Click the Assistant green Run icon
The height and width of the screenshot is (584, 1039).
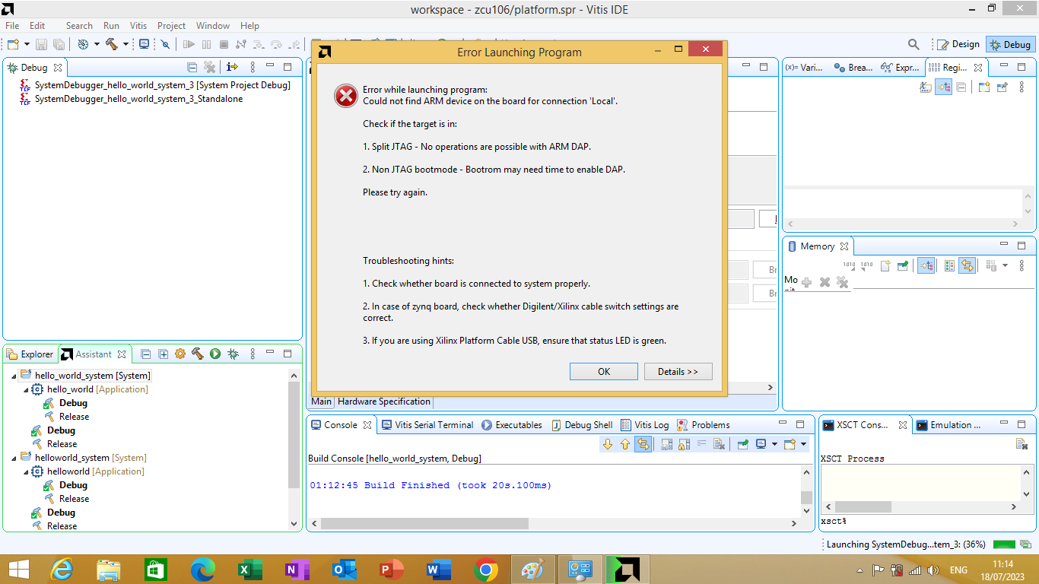(x=215, y=354)
